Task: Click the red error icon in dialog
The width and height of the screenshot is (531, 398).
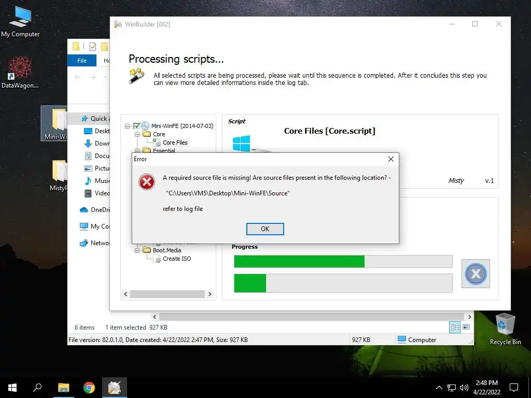Action: (147, 182)
